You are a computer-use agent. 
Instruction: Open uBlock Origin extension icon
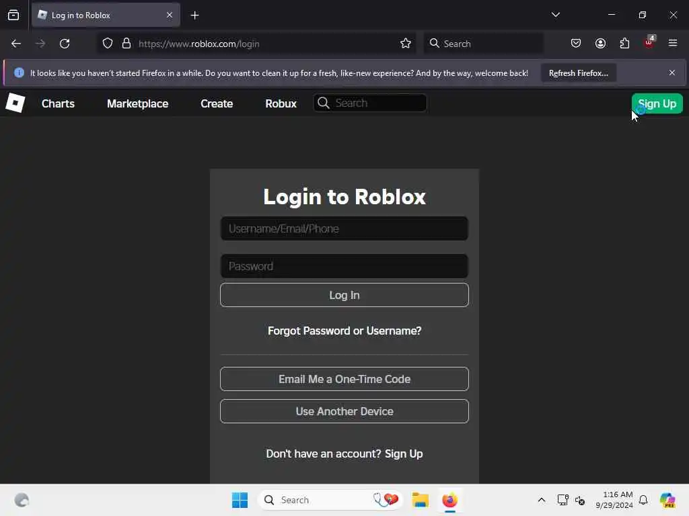click(x=649, y=42)
